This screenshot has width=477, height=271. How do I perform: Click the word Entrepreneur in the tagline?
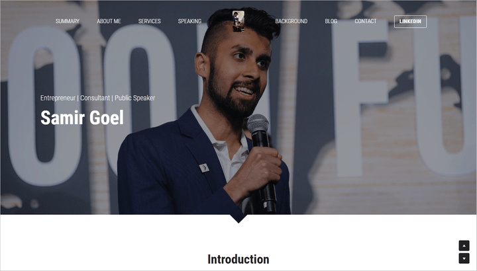(58, 98)
